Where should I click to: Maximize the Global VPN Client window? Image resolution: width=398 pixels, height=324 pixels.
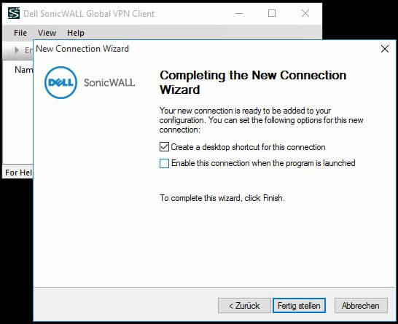pyautogui.click(x=272, y=13)
